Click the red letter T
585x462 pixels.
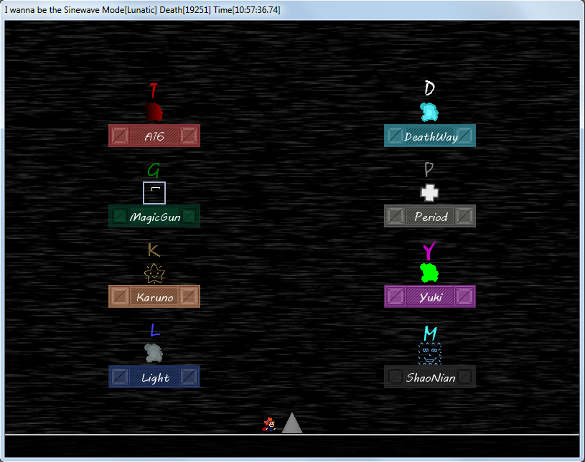click(154, 90)
